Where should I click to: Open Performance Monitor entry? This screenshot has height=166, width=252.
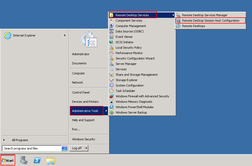pos(142,53)
